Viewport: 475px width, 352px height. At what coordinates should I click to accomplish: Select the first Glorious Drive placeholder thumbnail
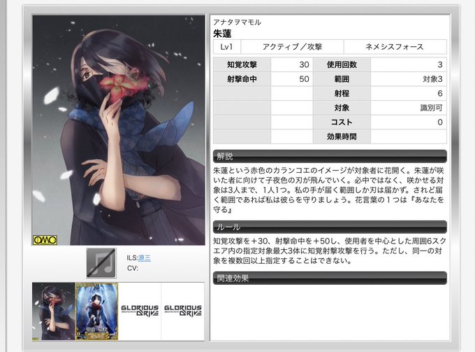point(140,311)
